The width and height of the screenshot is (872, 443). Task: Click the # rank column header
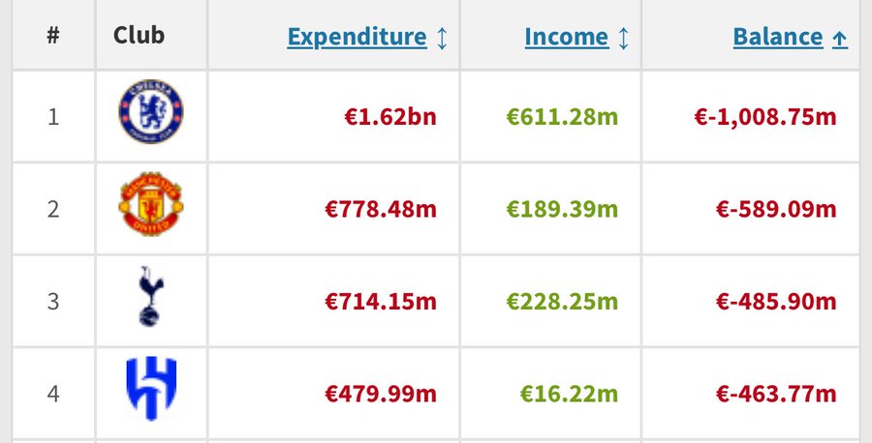tap(53, 36)
